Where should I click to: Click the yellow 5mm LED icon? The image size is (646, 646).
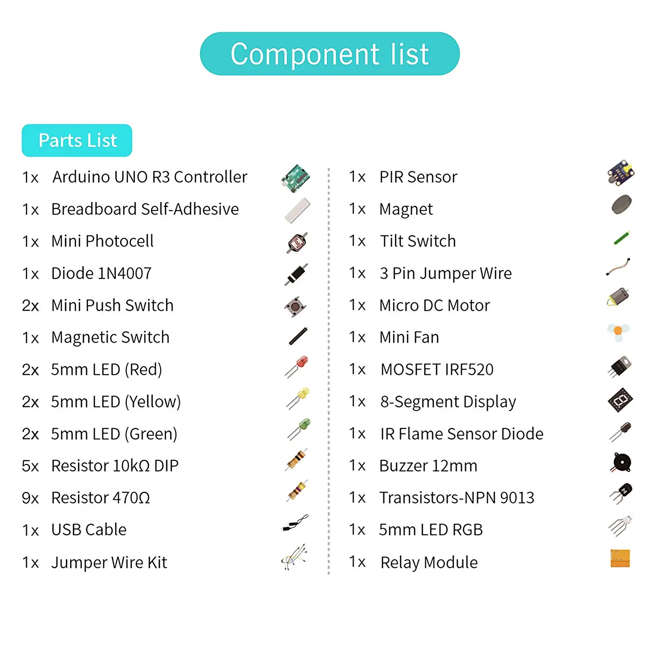[298, 398]
